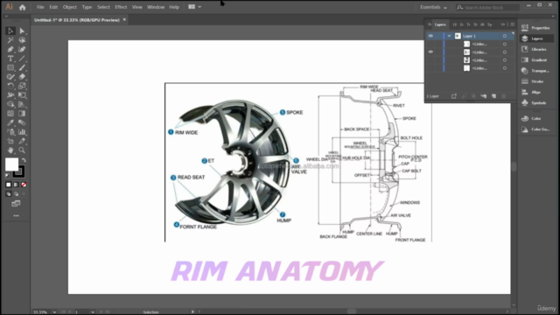This screenshot has width=560, height=315.
Task: Reset to default fill and stroke
Action: [8, 175]
